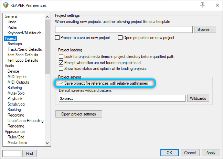Go to the Backups preferences page
This screenshot has width=223, height=159.
coord(15,44)
